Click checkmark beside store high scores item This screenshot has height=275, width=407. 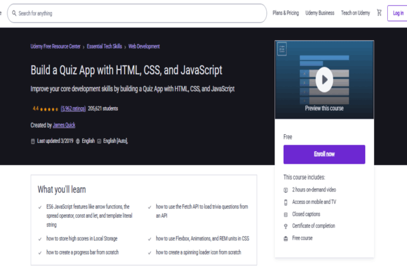40,239
